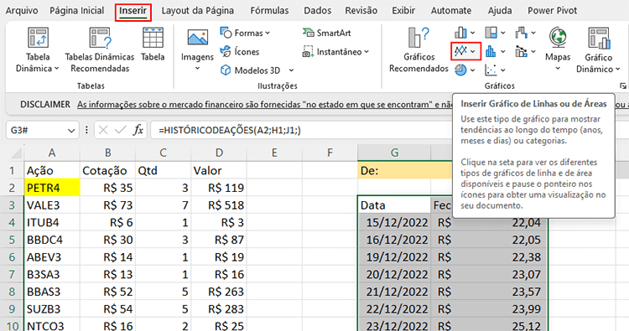Screen dimensions: 629x331
Task: Open Tabelas Dinâmicas Recomendadas
Action: pos(100,50)
